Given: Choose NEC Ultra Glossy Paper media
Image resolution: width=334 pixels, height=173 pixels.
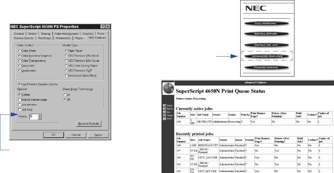Looking at the screenshot, I should tap(66, 66).
